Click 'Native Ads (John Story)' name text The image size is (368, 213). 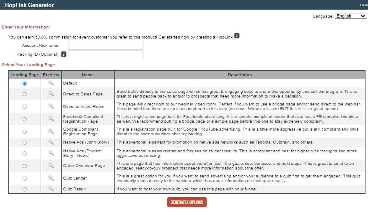pos(86,142)
